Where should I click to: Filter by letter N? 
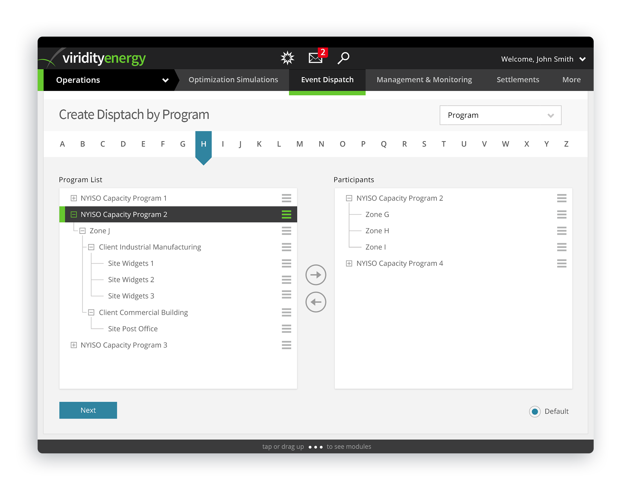pos(321,144)
